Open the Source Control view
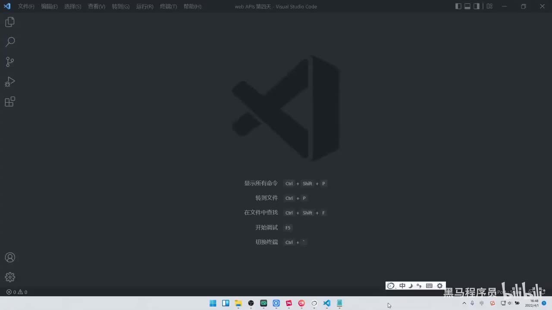The width and height of the screenshot is (552, 310). [10, 62]
